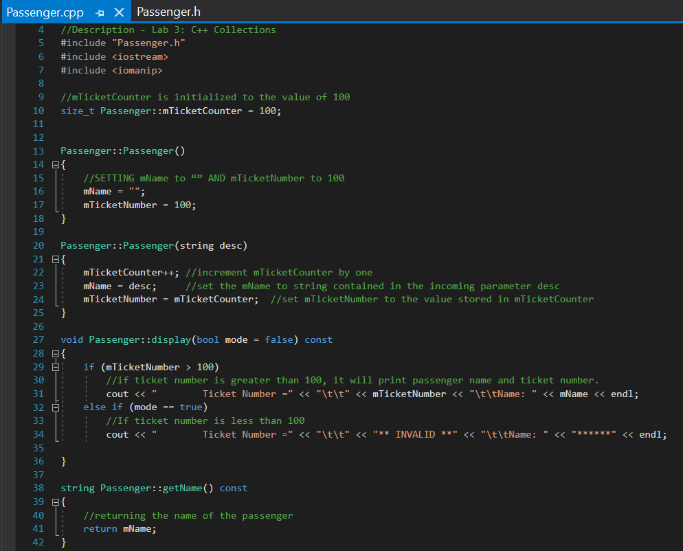
Task: Click line number 41 in the gutter
Action: tap(38, 528)
